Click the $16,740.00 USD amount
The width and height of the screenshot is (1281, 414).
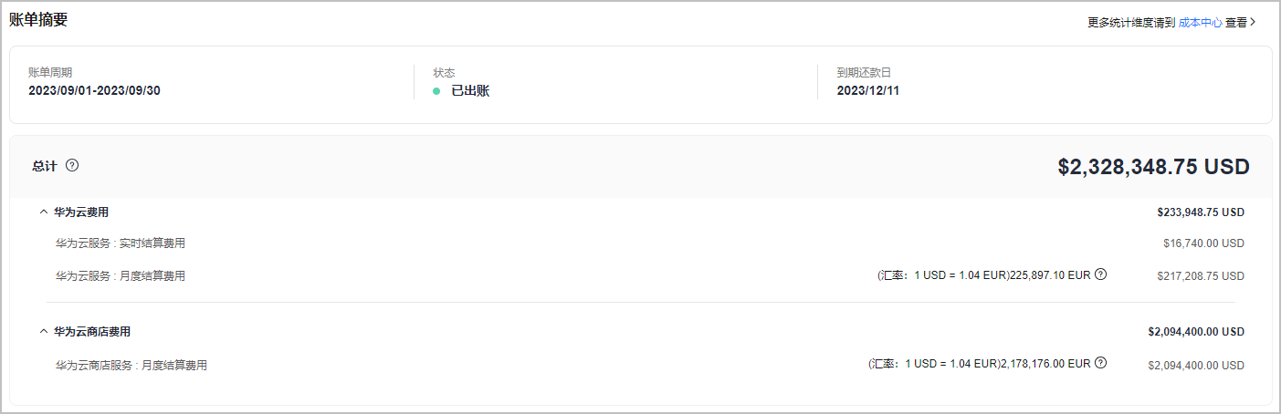click(1203, 243)
